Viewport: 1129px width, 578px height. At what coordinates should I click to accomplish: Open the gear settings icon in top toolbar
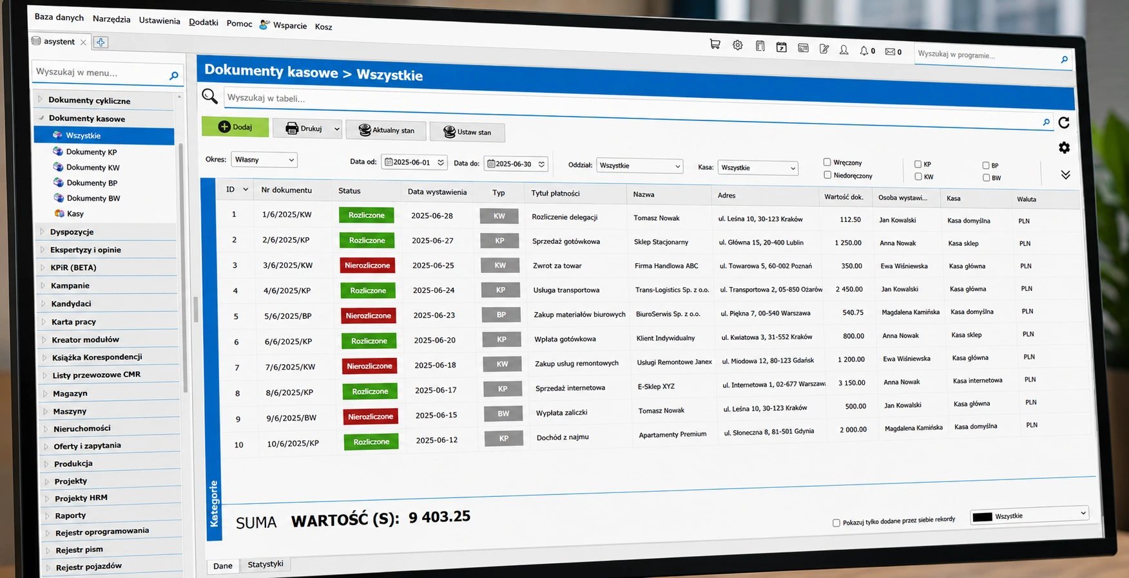738,45
